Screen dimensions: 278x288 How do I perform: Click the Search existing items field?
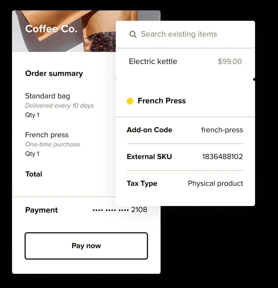pos(179,34)
